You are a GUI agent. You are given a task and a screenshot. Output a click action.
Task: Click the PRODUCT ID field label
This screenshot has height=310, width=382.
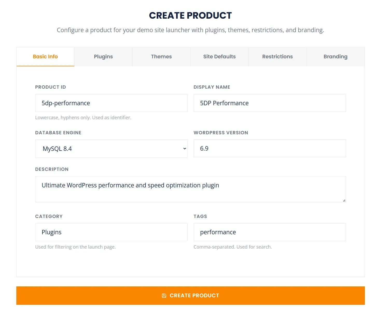pos(51,87)
